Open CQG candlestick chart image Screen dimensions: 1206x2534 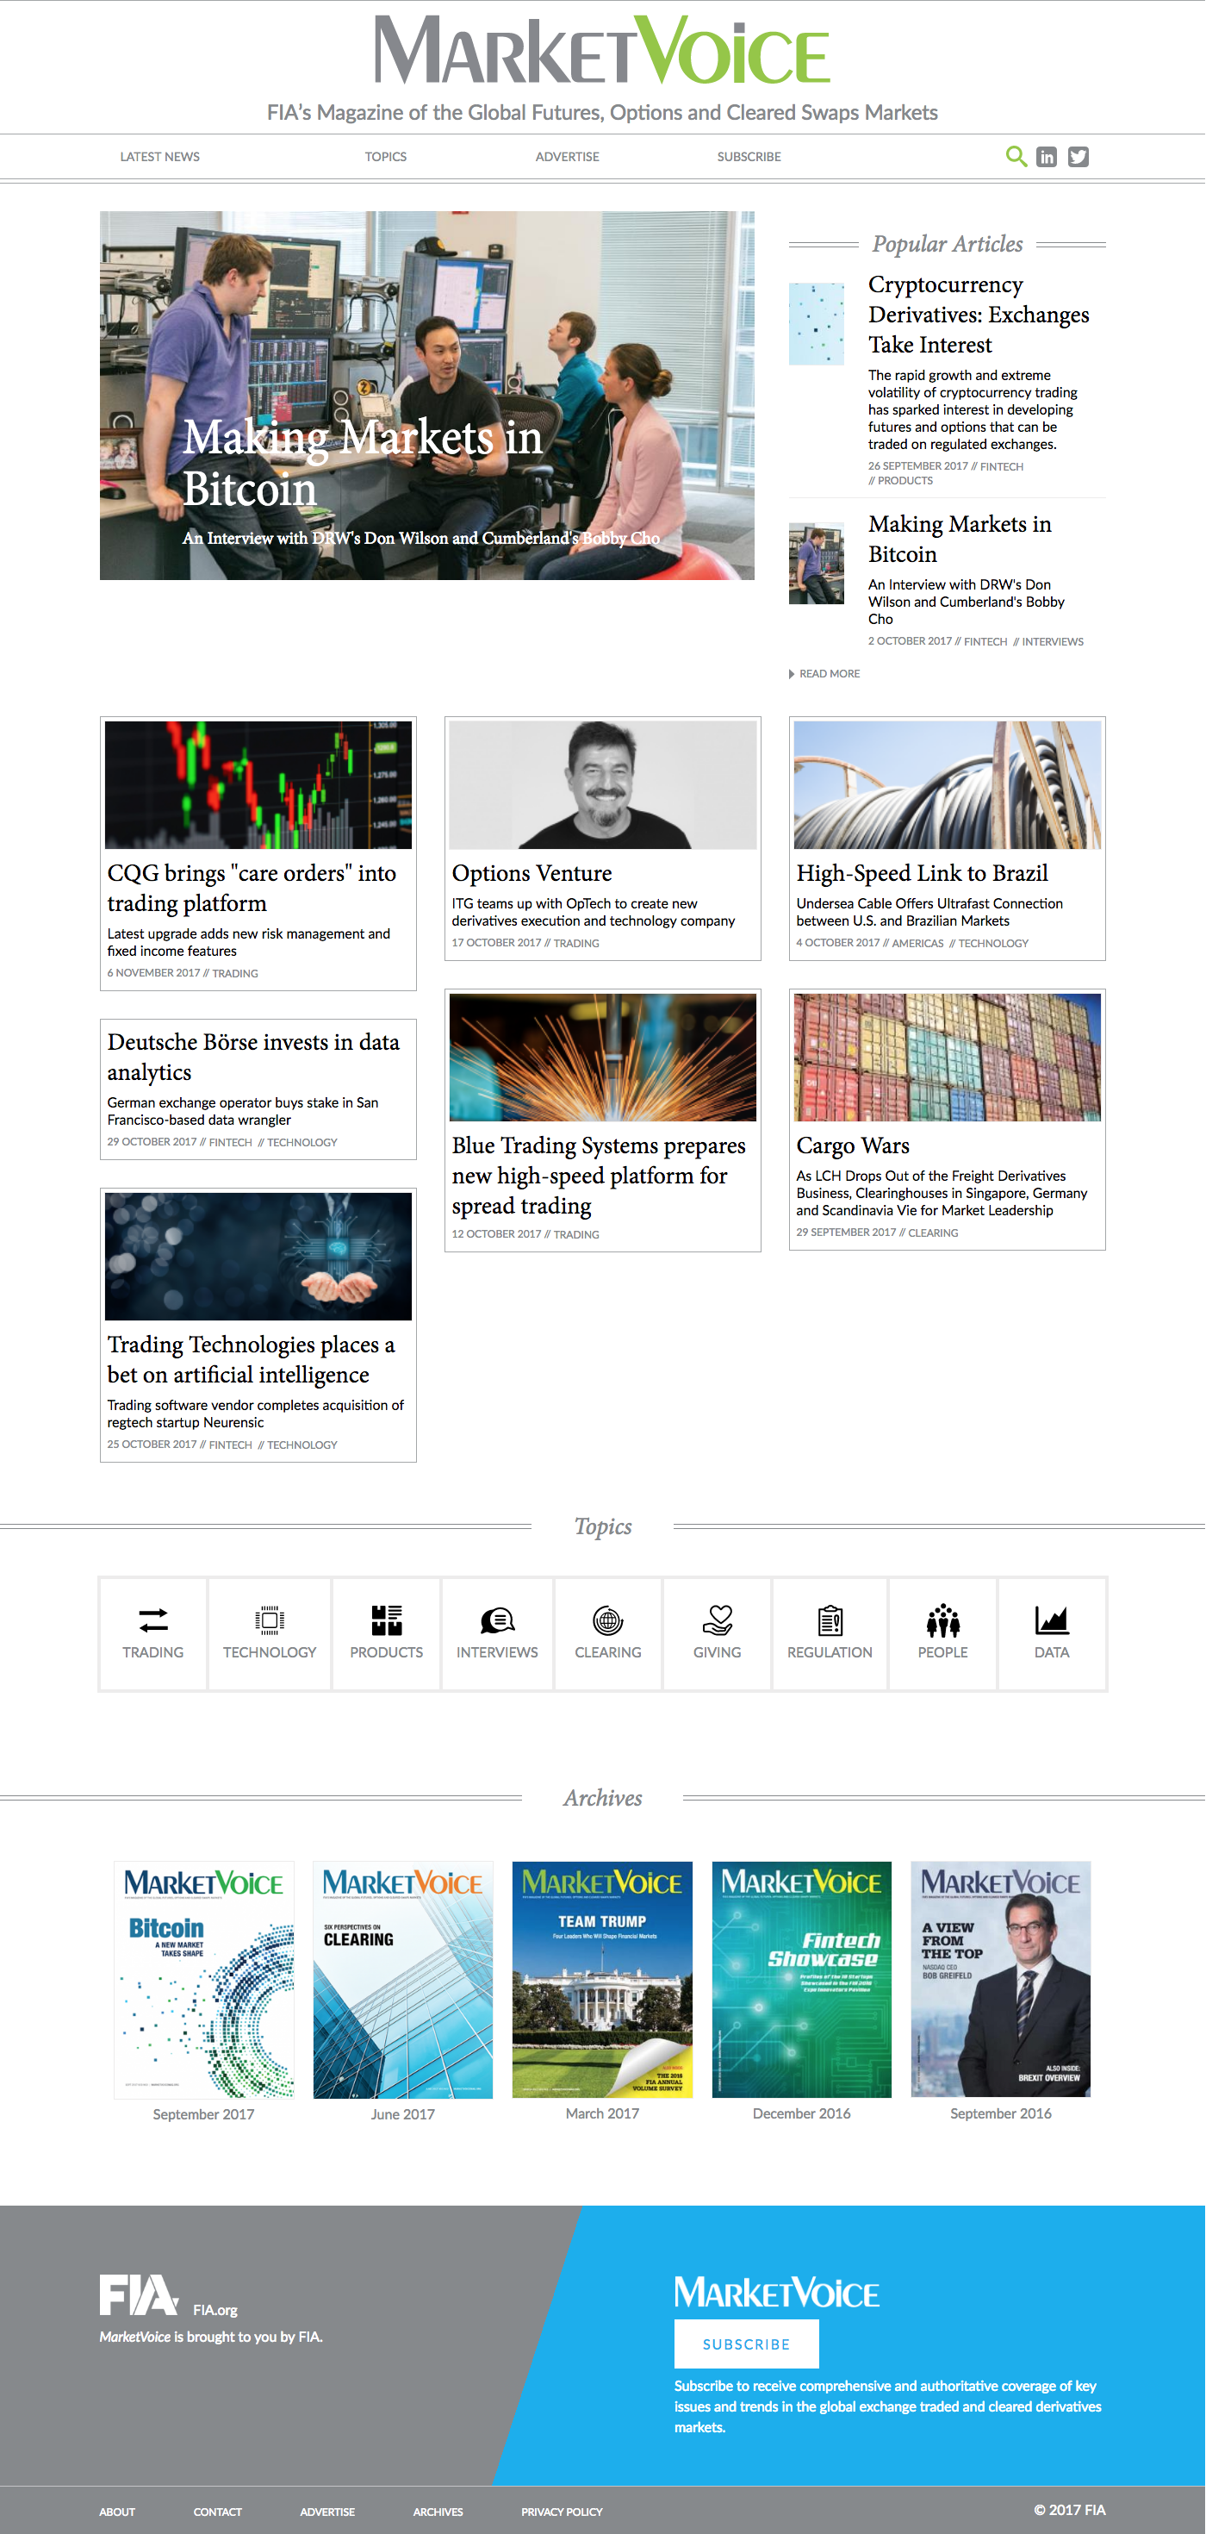(258, 785)
